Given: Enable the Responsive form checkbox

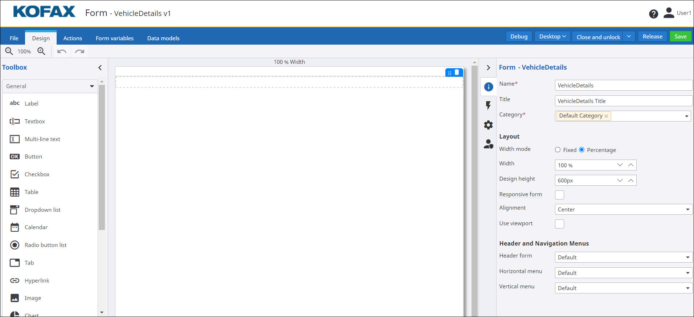Looking at the screenshot, I should pyautogui.click(x=559, y=195).
